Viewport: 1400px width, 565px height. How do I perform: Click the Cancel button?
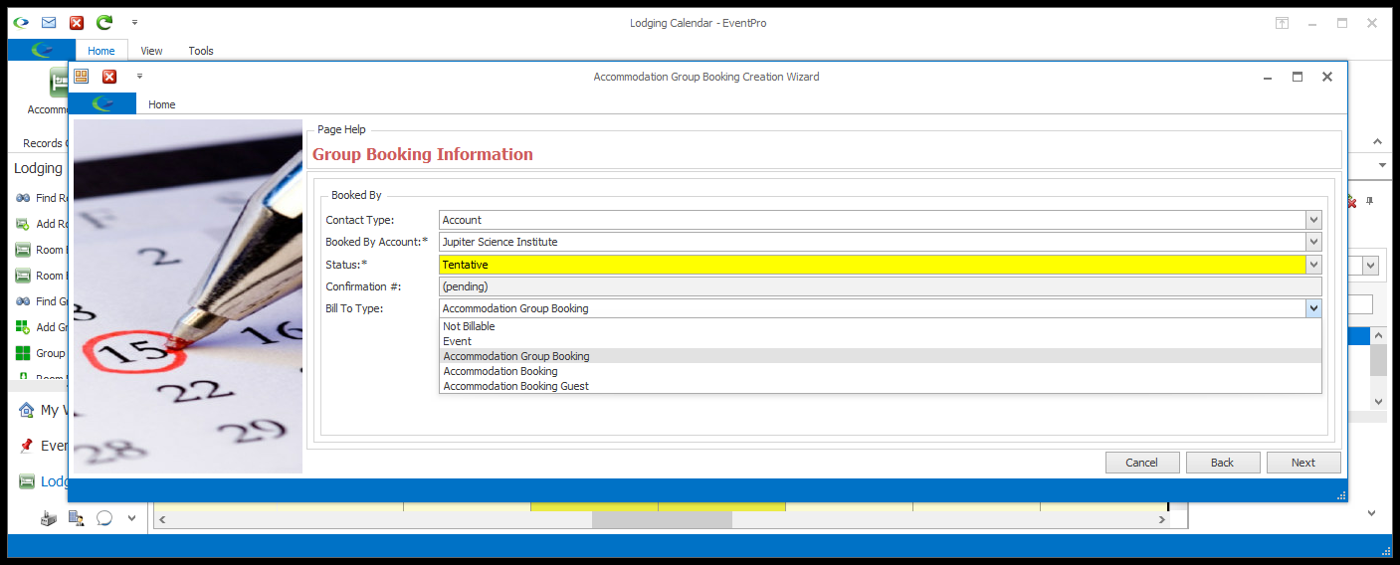1142,463
